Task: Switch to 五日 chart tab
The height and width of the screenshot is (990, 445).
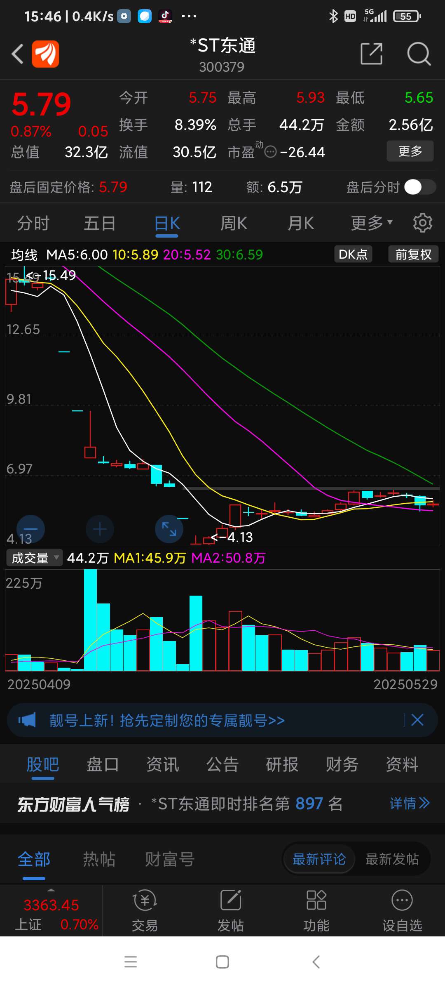Action: 100,223
